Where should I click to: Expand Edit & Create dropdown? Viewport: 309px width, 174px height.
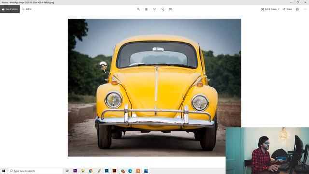(270, 9)
